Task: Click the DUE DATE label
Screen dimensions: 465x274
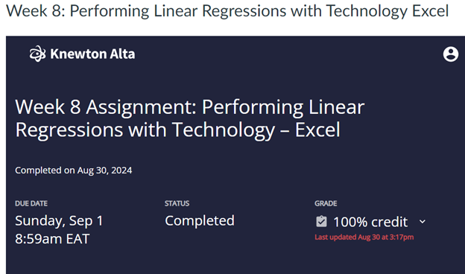Action: click(x=31, y=203)
